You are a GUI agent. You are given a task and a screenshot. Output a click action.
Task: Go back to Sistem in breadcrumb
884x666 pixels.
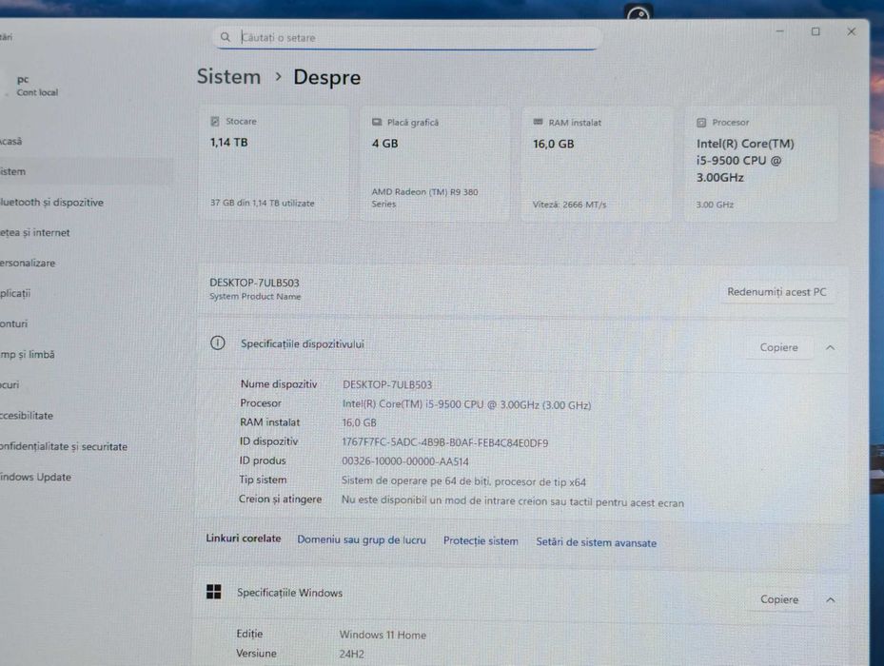(228, 76)
